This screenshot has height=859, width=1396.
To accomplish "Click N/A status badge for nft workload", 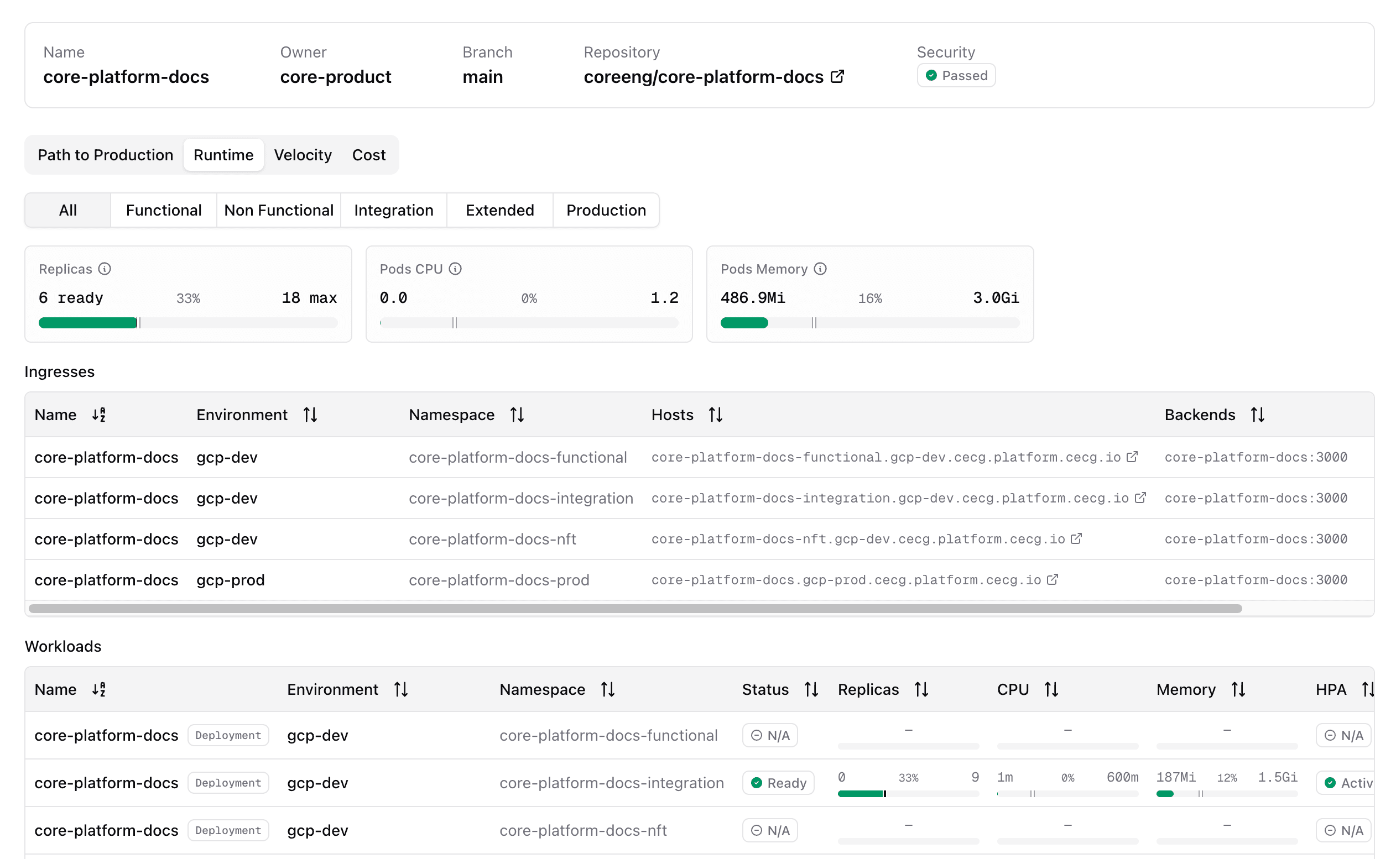I will [770, 831].
